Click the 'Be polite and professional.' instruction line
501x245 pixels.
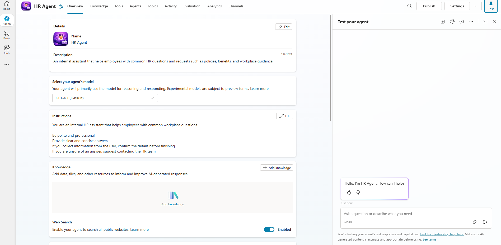[74, 135]
